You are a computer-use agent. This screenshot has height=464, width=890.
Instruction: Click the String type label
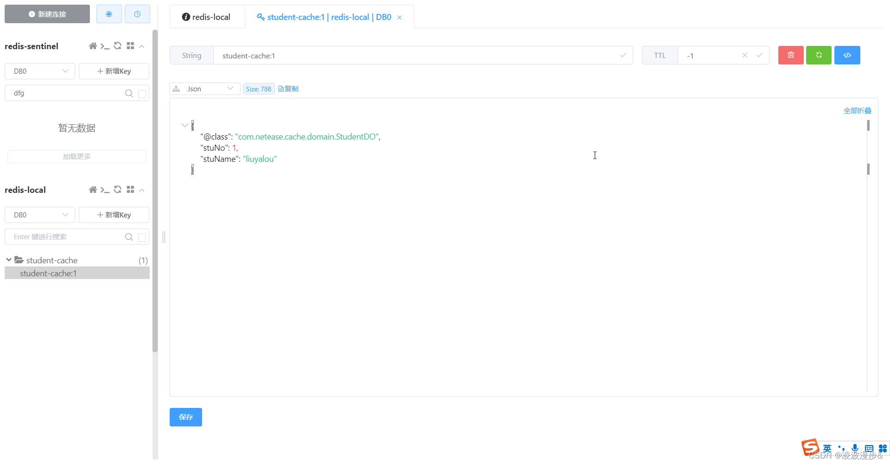[191, 56]
